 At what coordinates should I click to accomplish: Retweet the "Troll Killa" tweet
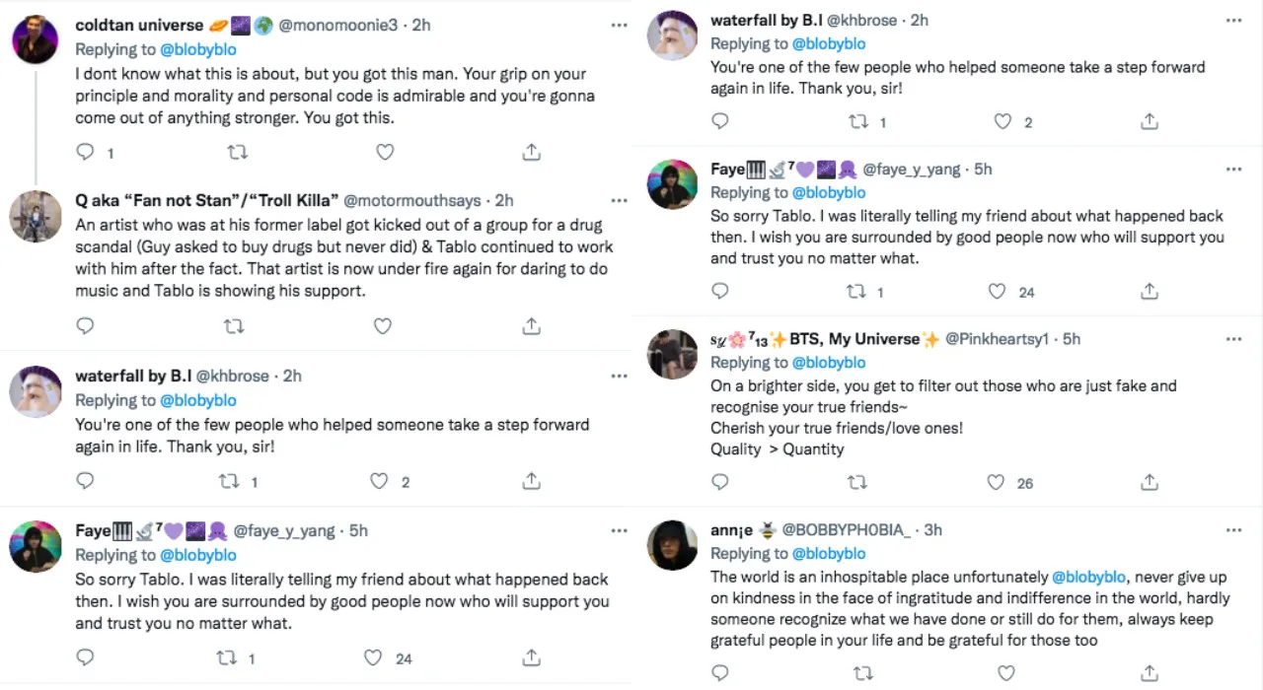pyautogui.click(x=234, y=325)
